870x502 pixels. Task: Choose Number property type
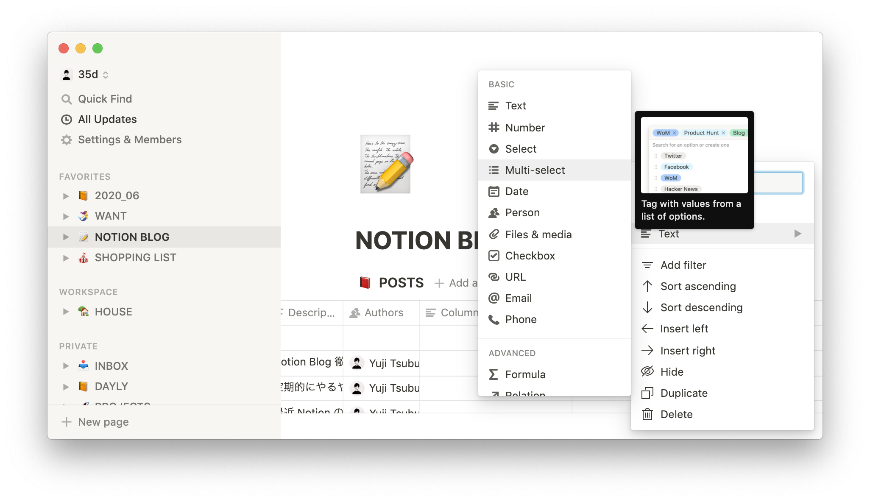(554, 127)
